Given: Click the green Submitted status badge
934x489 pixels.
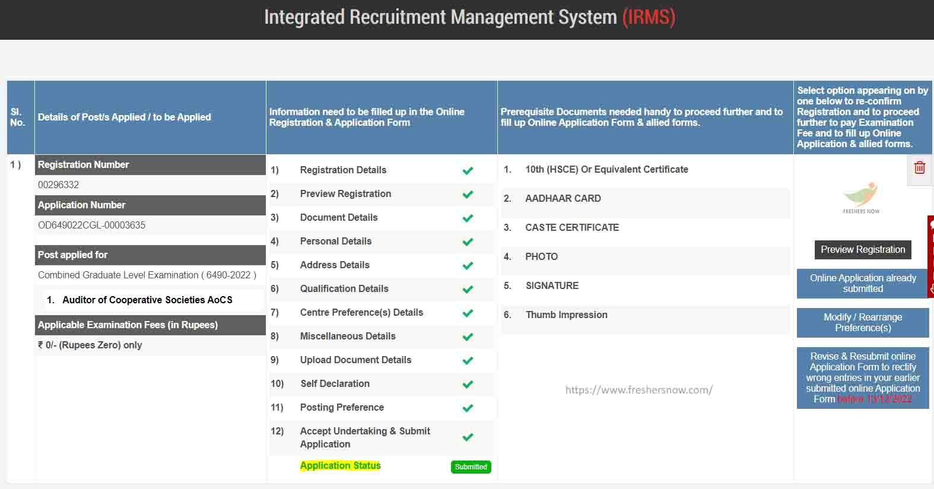Looking at the screenshot, I should pos(471,467).
